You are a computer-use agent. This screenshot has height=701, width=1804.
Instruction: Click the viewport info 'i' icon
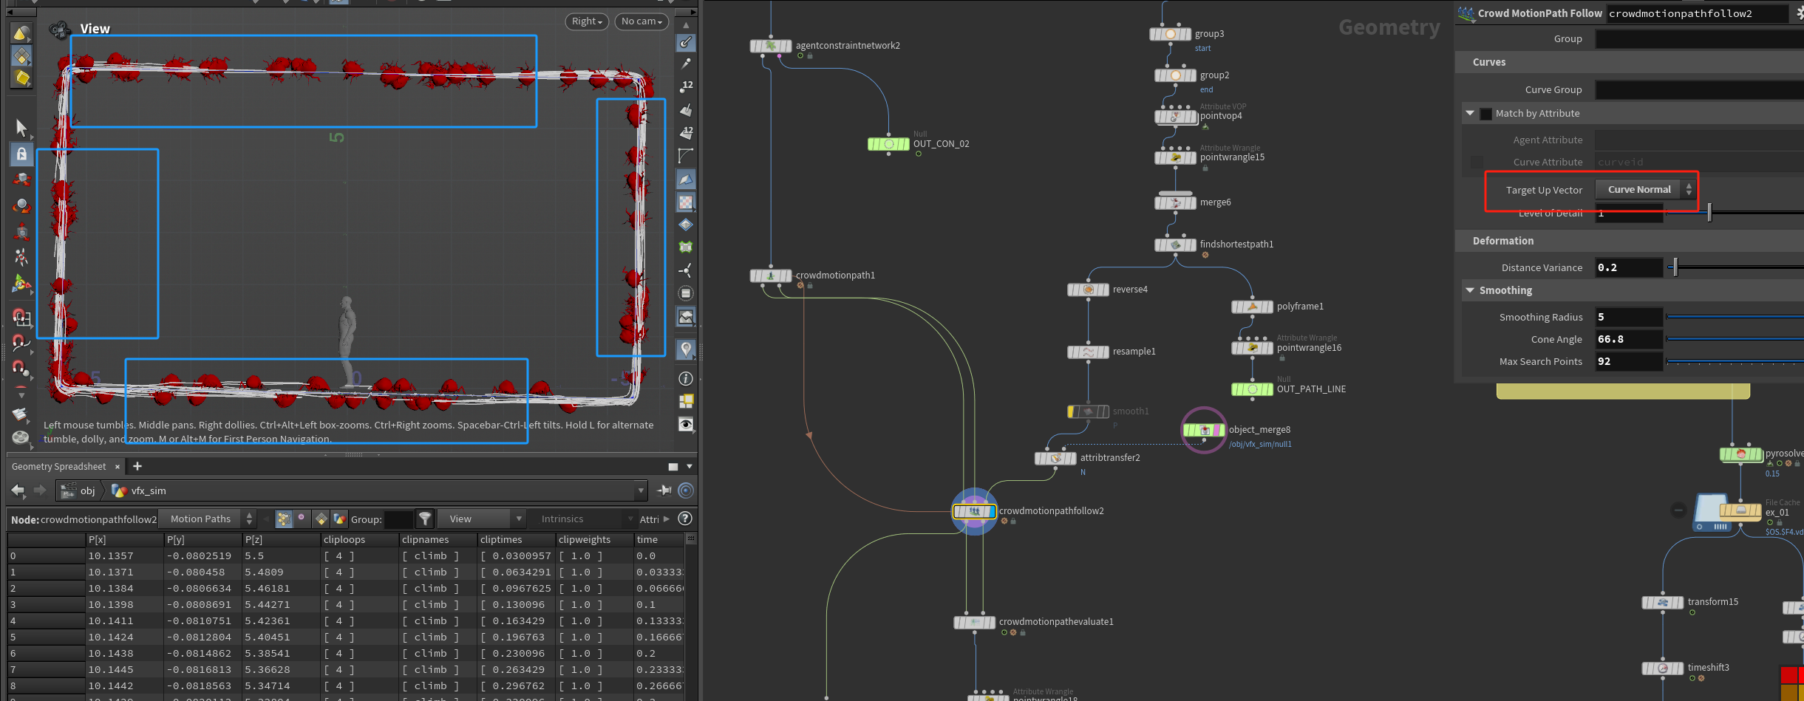pyautogui.click(x=686, y=378)
